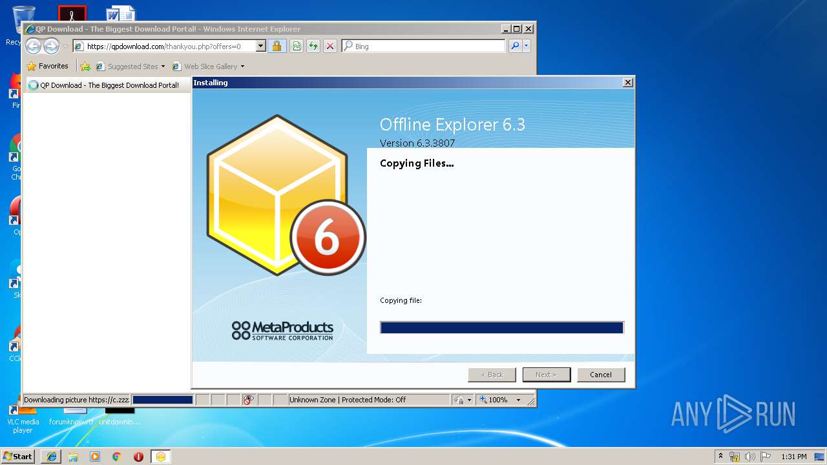This screenshot has width=827, height=465.
Task: Switch to Internet Explorer taskbar button
Action: coord(52,457)
